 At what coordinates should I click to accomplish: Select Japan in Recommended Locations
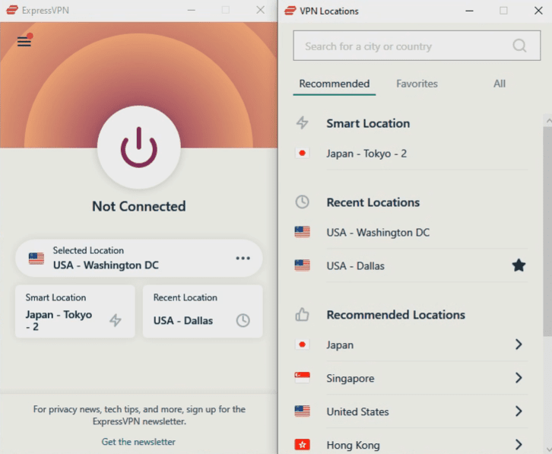tap(410, 344)
